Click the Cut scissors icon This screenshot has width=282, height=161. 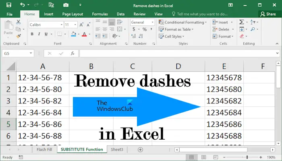(x=19, y=22)
